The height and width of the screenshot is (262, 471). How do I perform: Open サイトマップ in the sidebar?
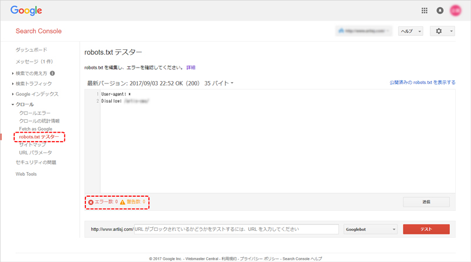[32, 145]
